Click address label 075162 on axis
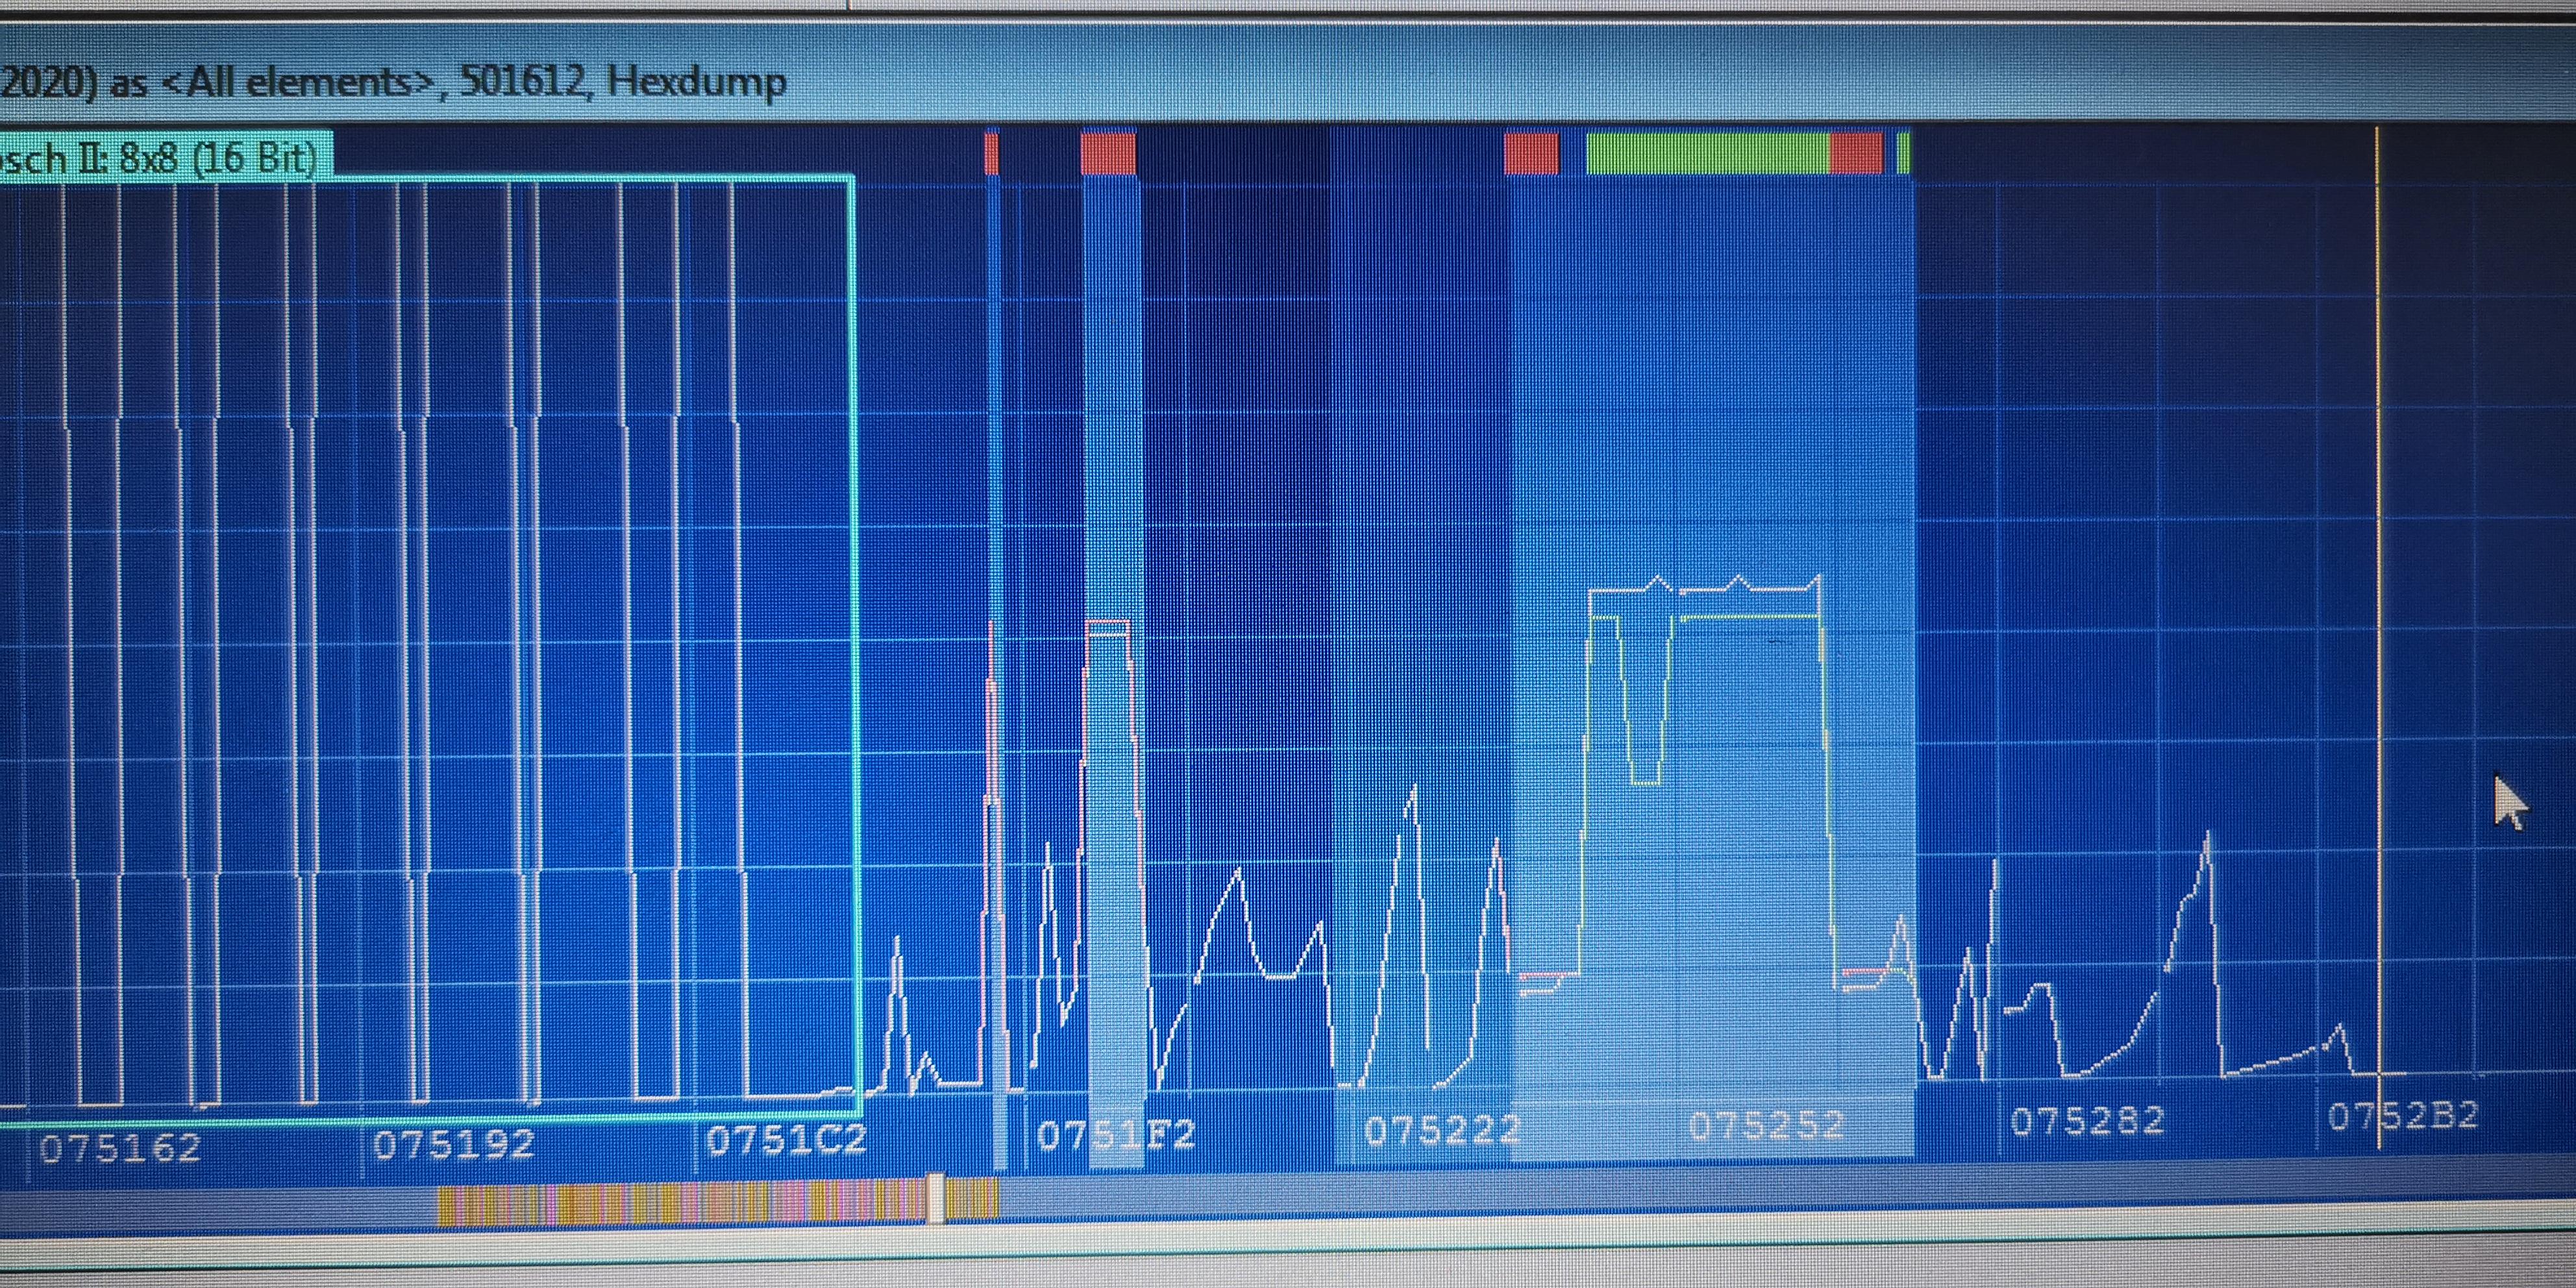Image resolution: width=2576 pixels, height=1288 pixels. [121, 1148]
